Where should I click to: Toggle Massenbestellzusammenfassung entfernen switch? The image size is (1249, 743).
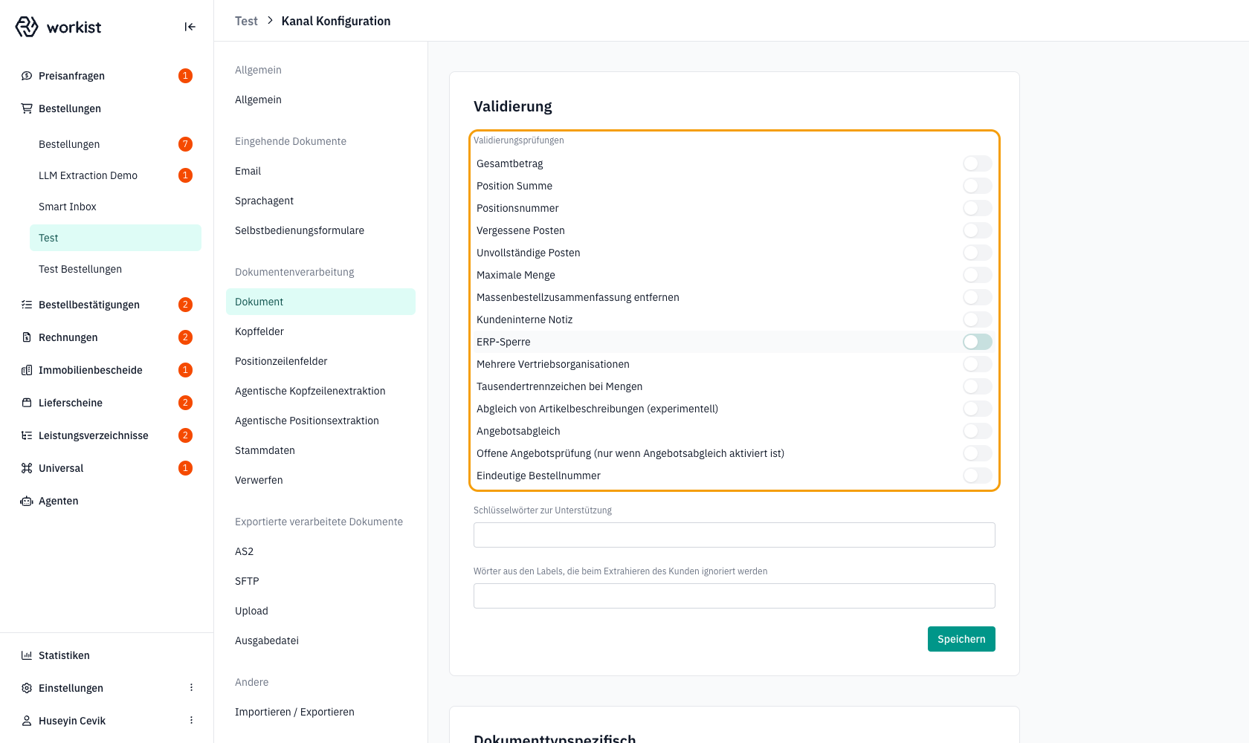click(978, 297)
